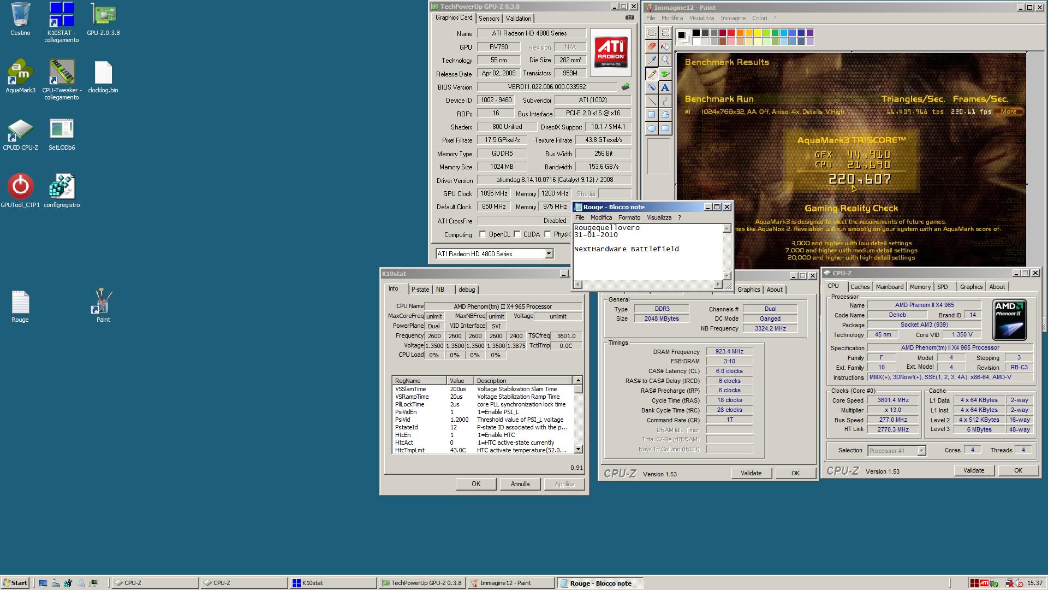Pick the Airbrush spray tool in Paint
1048x590 pixels.
[651, 87]
